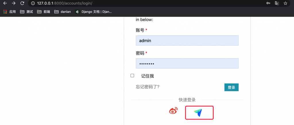
Task: Click the 忘记密码了? link
Action: 148,87
